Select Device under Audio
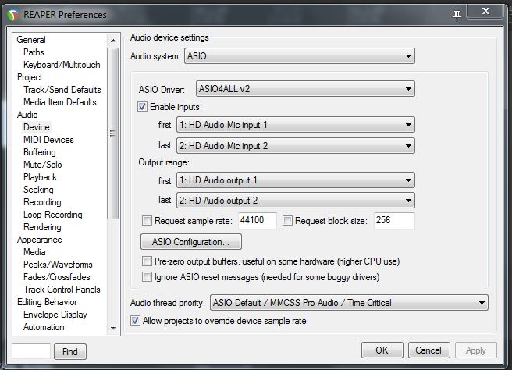Screen dimensions: 512x370 pos(36,127)
